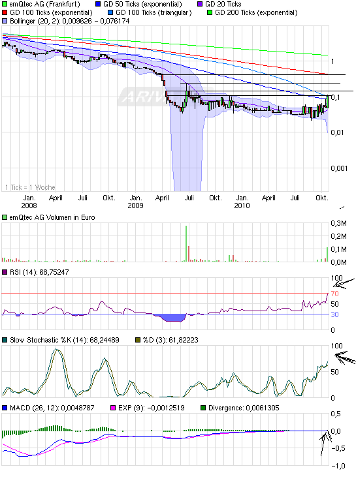The height and width of the screenshot is (488, 356).
Task: Click the blue-filled RSI oversold area
Action: tap(172, 318)
